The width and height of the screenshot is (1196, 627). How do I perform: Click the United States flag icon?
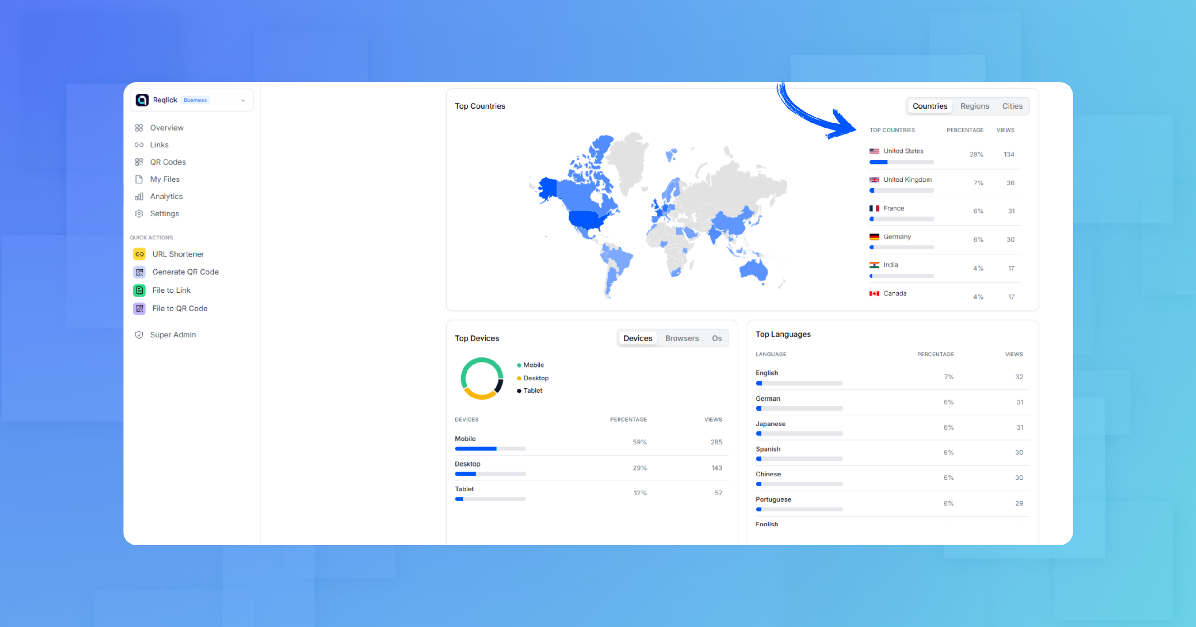click(874, 151)
